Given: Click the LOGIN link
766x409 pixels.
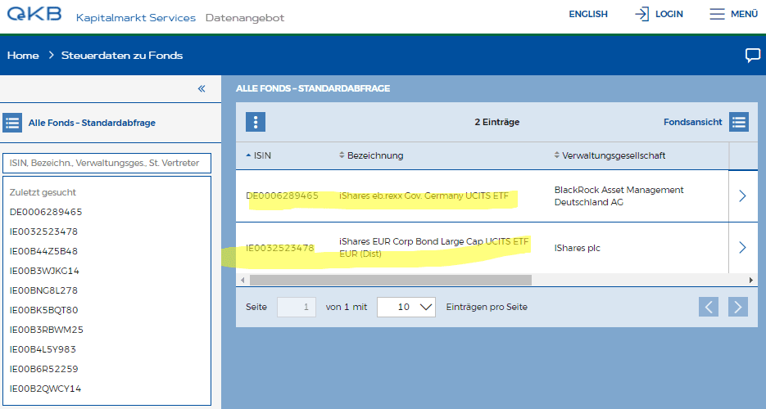Looking at the screenshot, I should click(x=669, y=14).
